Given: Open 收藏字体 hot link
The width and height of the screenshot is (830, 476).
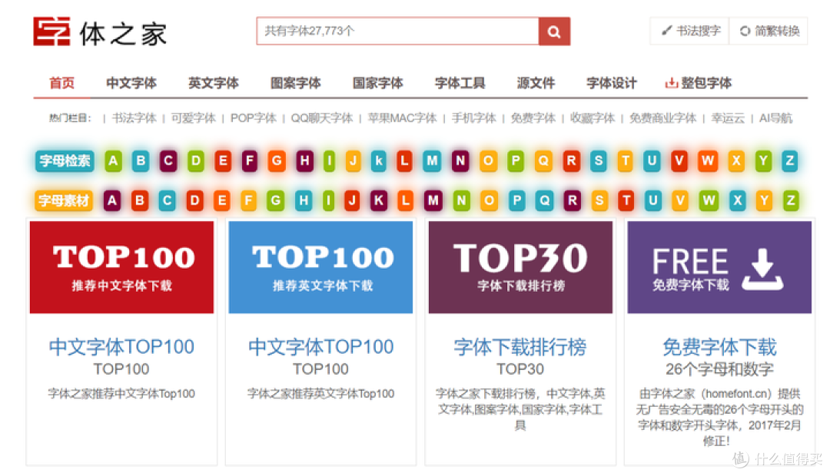Looking at the screenshot, I should [x=593, y=118].
